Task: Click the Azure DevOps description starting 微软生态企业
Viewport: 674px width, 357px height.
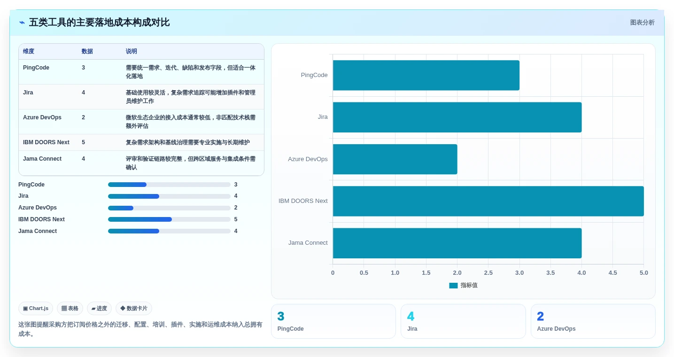Action: point(191,122)
